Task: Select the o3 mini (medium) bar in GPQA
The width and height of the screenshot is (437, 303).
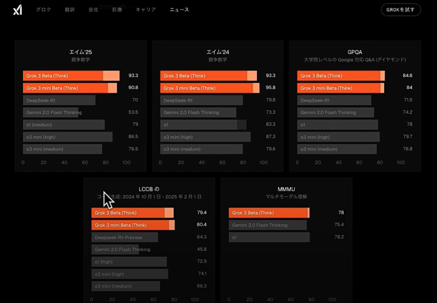Action: [337, 149]
